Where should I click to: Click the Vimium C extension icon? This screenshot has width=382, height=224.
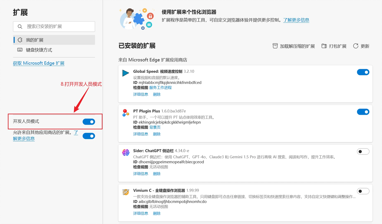[126, 192]
